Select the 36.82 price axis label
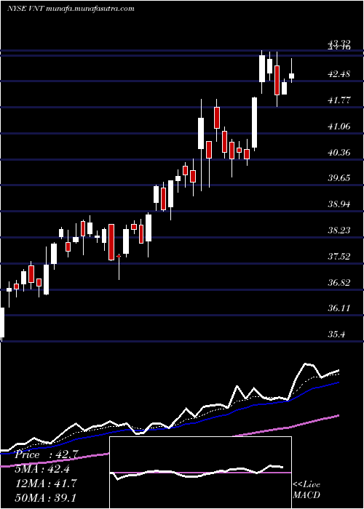This screenshot has height=509, width=364. coord(339,282)
